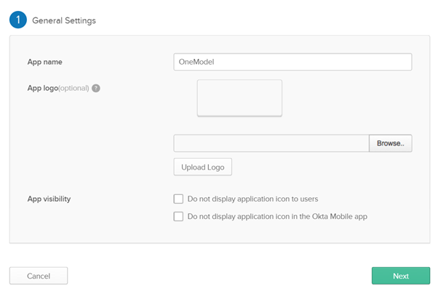
Task: Open the App logo help question-mark icon
Action: 96,88
